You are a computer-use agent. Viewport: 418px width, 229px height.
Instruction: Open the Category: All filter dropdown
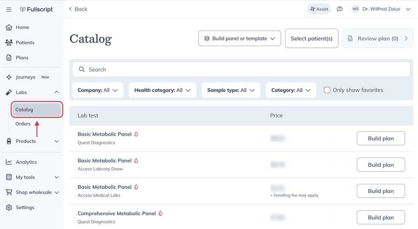pos(291,90)
